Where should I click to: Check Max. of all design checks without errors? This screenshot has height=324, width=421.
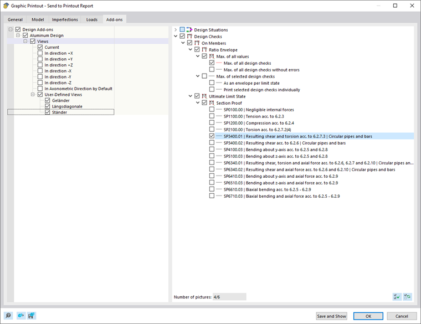(x=212, y=70)
